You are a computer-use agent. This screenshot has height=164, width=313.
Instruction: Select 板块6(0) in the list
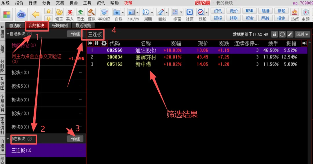coord(46,99)
